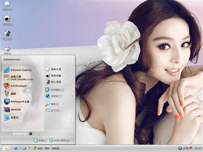The width and height of the screenshot is (203, 152).
Task: Open 我的电脑 in Start menu right pane
Action: 54,75
